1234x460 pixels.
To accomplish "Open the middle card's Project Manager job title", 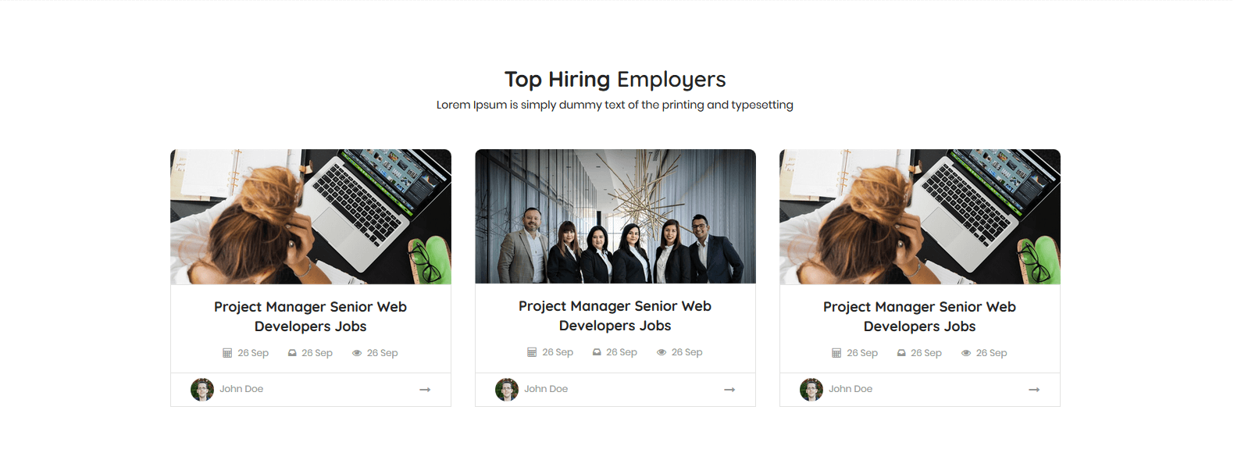I will (x=615, y=316).
